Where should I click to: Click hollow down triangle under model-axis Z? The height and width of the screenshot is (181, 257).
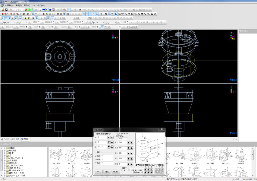click(x=162, y=173)
